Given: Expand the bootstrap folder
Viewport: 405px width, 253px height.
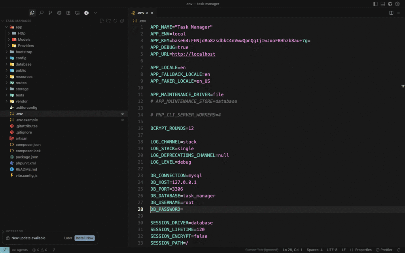Looking at the screenshot, I should [24, 52].
